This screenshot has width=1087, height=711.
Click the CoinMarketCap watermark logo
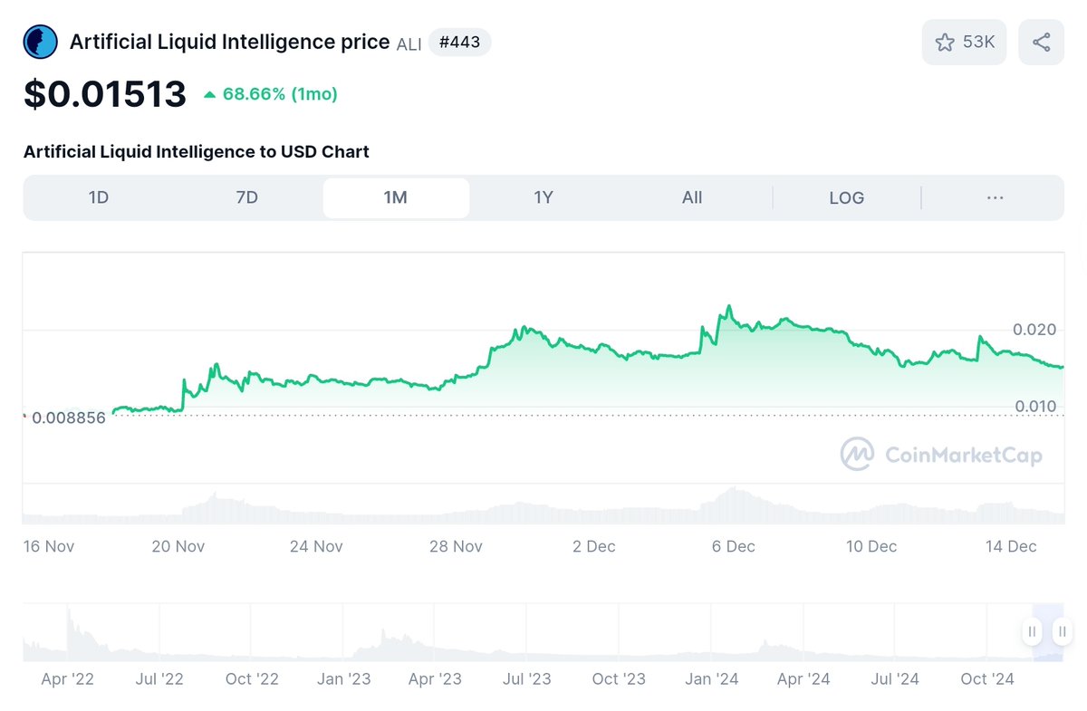[x=942, y=455]
